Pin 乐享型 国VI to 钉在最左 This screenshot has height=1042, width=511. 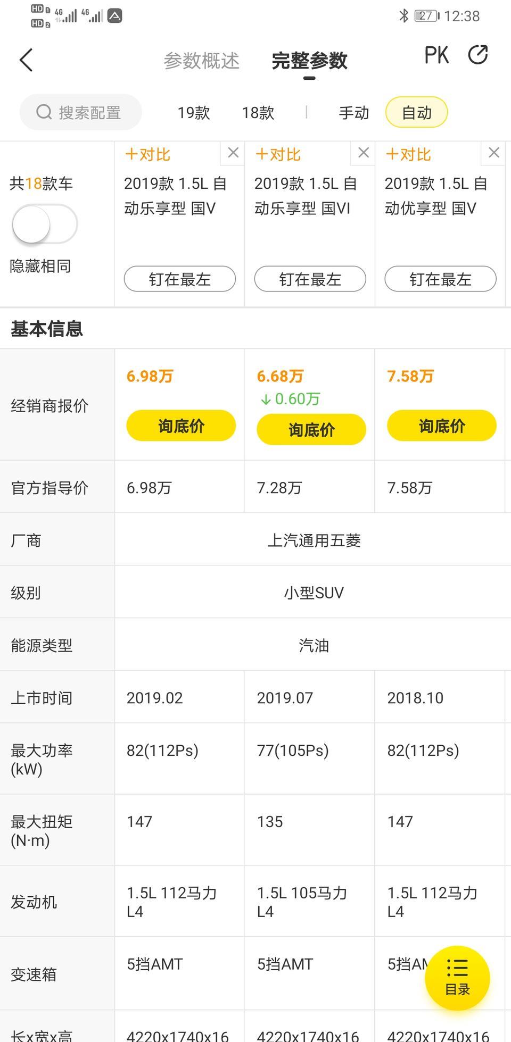click(310, 279)
